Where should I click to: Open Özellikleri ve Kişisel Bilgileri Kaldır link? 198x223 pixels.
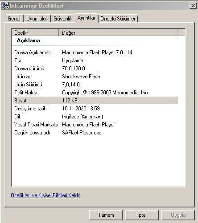tap(45, 195)
